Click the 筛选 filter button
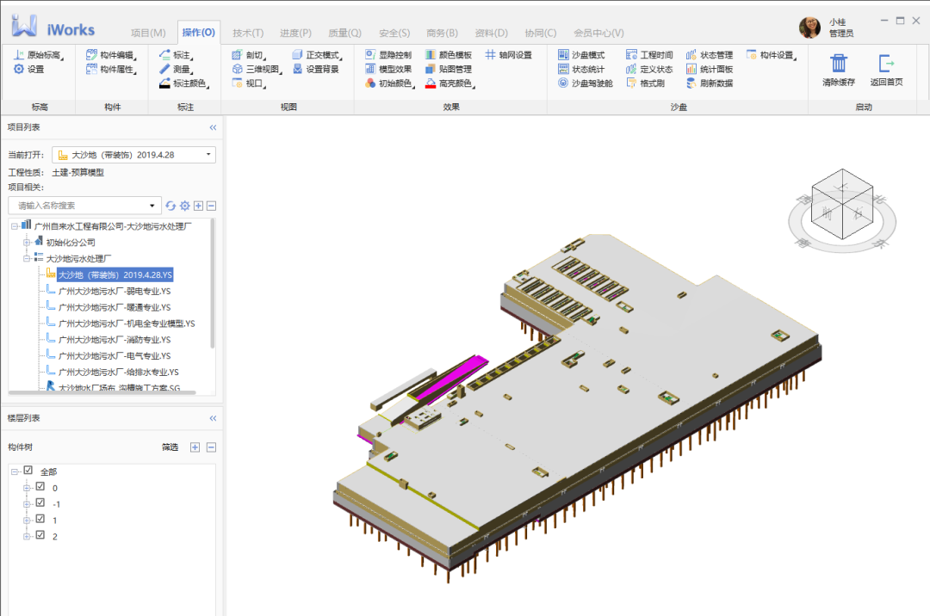Screen dimensions: 930x616 [x=170, y=447]
